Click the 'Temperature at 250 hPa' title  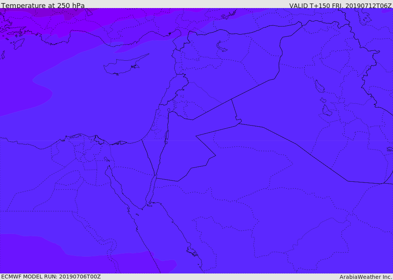click(x=43, y=5)
